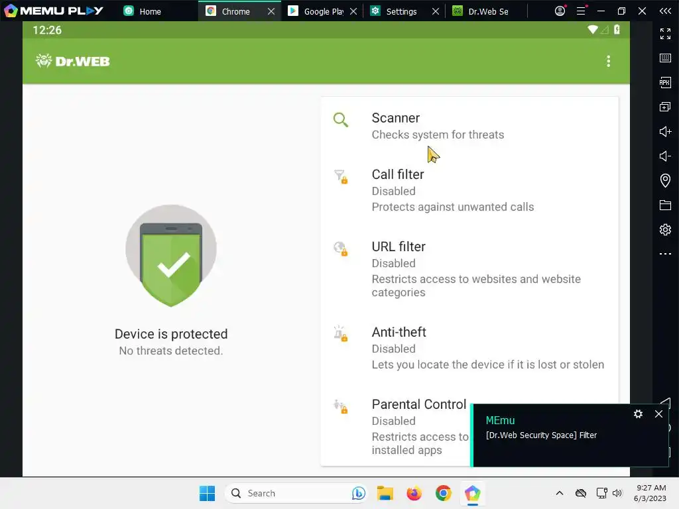Viewport: 679px width, 509px height.
Task: Open the GPS location pin icon
Action: [x=665, y=180]
